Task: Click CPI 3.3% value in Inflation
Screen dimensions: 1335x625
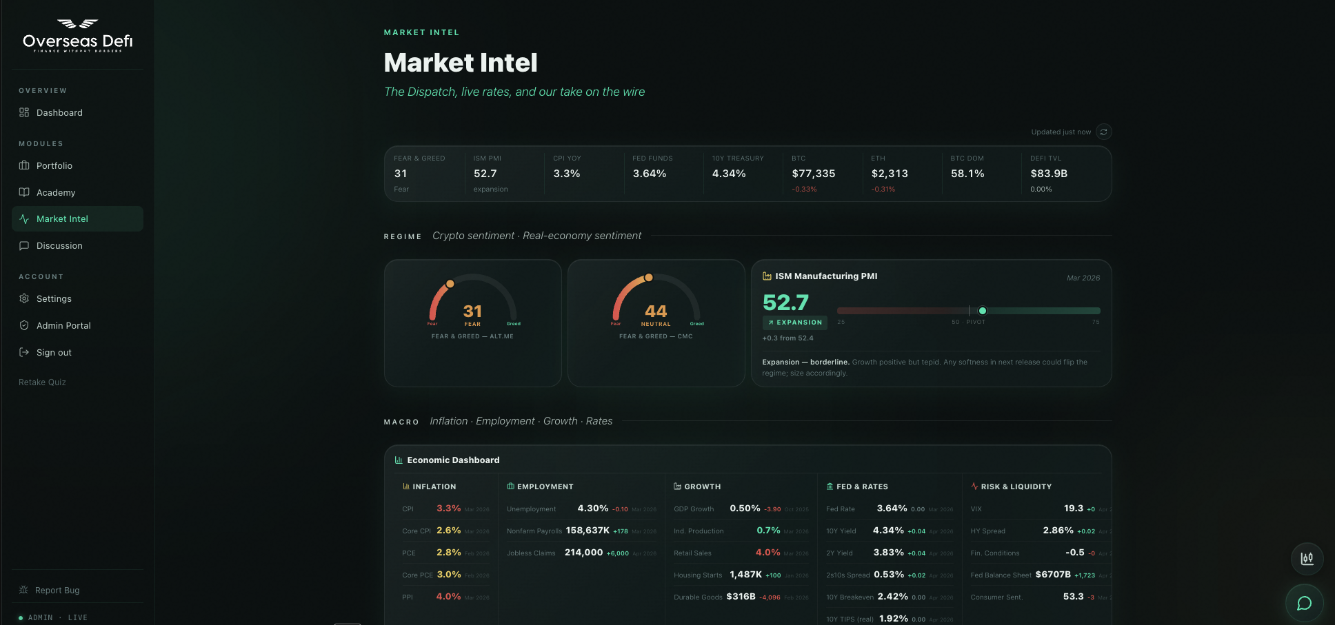Action: coord(448,509)
